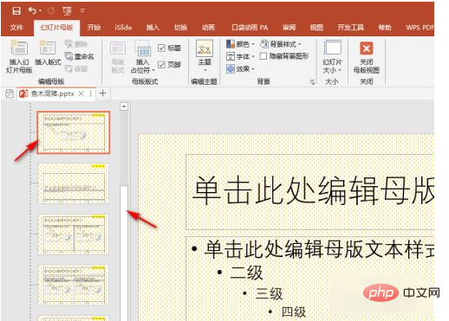
Task: Open the 帮助 tab
Action: pyautogui.click(x=385, y=28)
